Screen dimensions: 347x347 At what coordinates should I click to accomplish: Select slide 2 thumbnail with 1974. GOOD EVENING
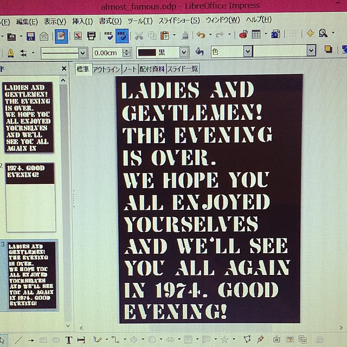30,197
